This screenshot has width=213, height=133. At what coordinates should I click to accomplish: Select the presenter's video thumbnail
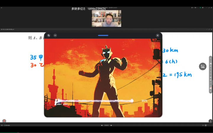point(106,18)
